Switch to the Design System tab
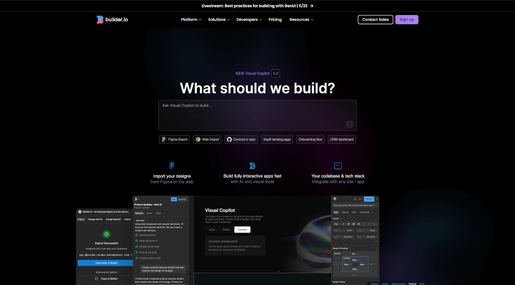The image size is (515, 285). (x=113, y=220)
